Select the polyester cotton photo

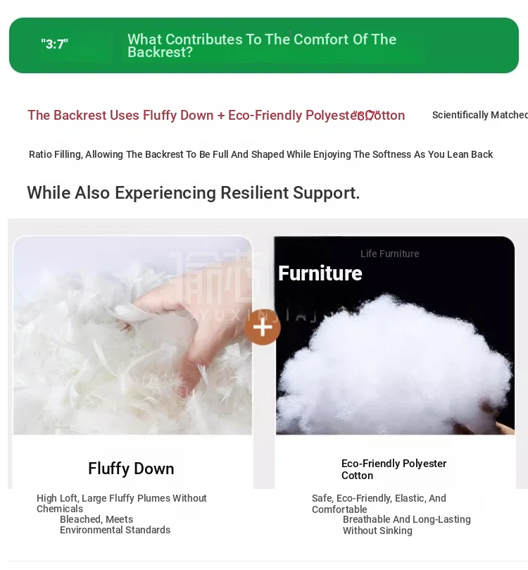(x=395, y=335)
